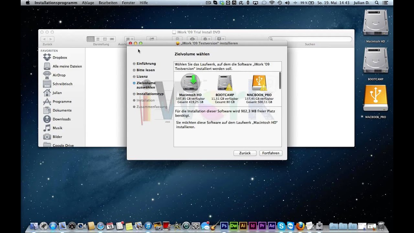The image size is (414, 233).
Task: Select Schreibtisch in Finder sidebar
Action: [x=62, y=84]
